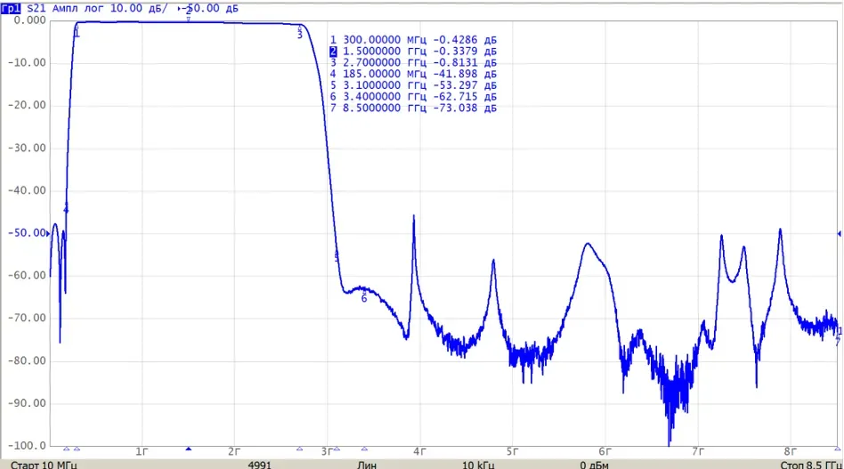
Task: Click the 1Г frequency axis label
Action: tap(142, 452)
